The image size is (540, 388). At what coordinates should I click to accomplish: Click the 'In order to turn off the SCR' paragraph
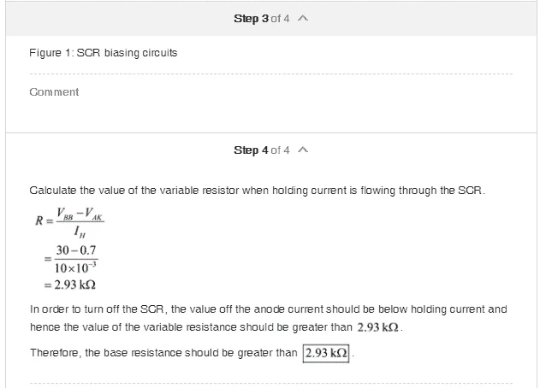[x=268, y=318]
